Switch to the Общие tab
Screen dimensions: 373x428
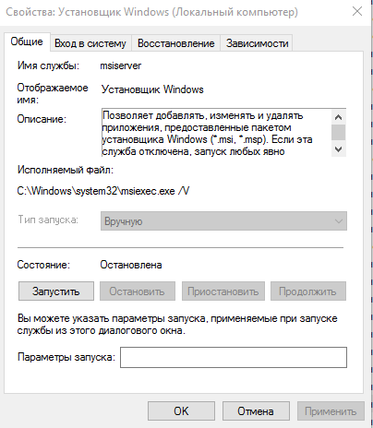(27, 42)
